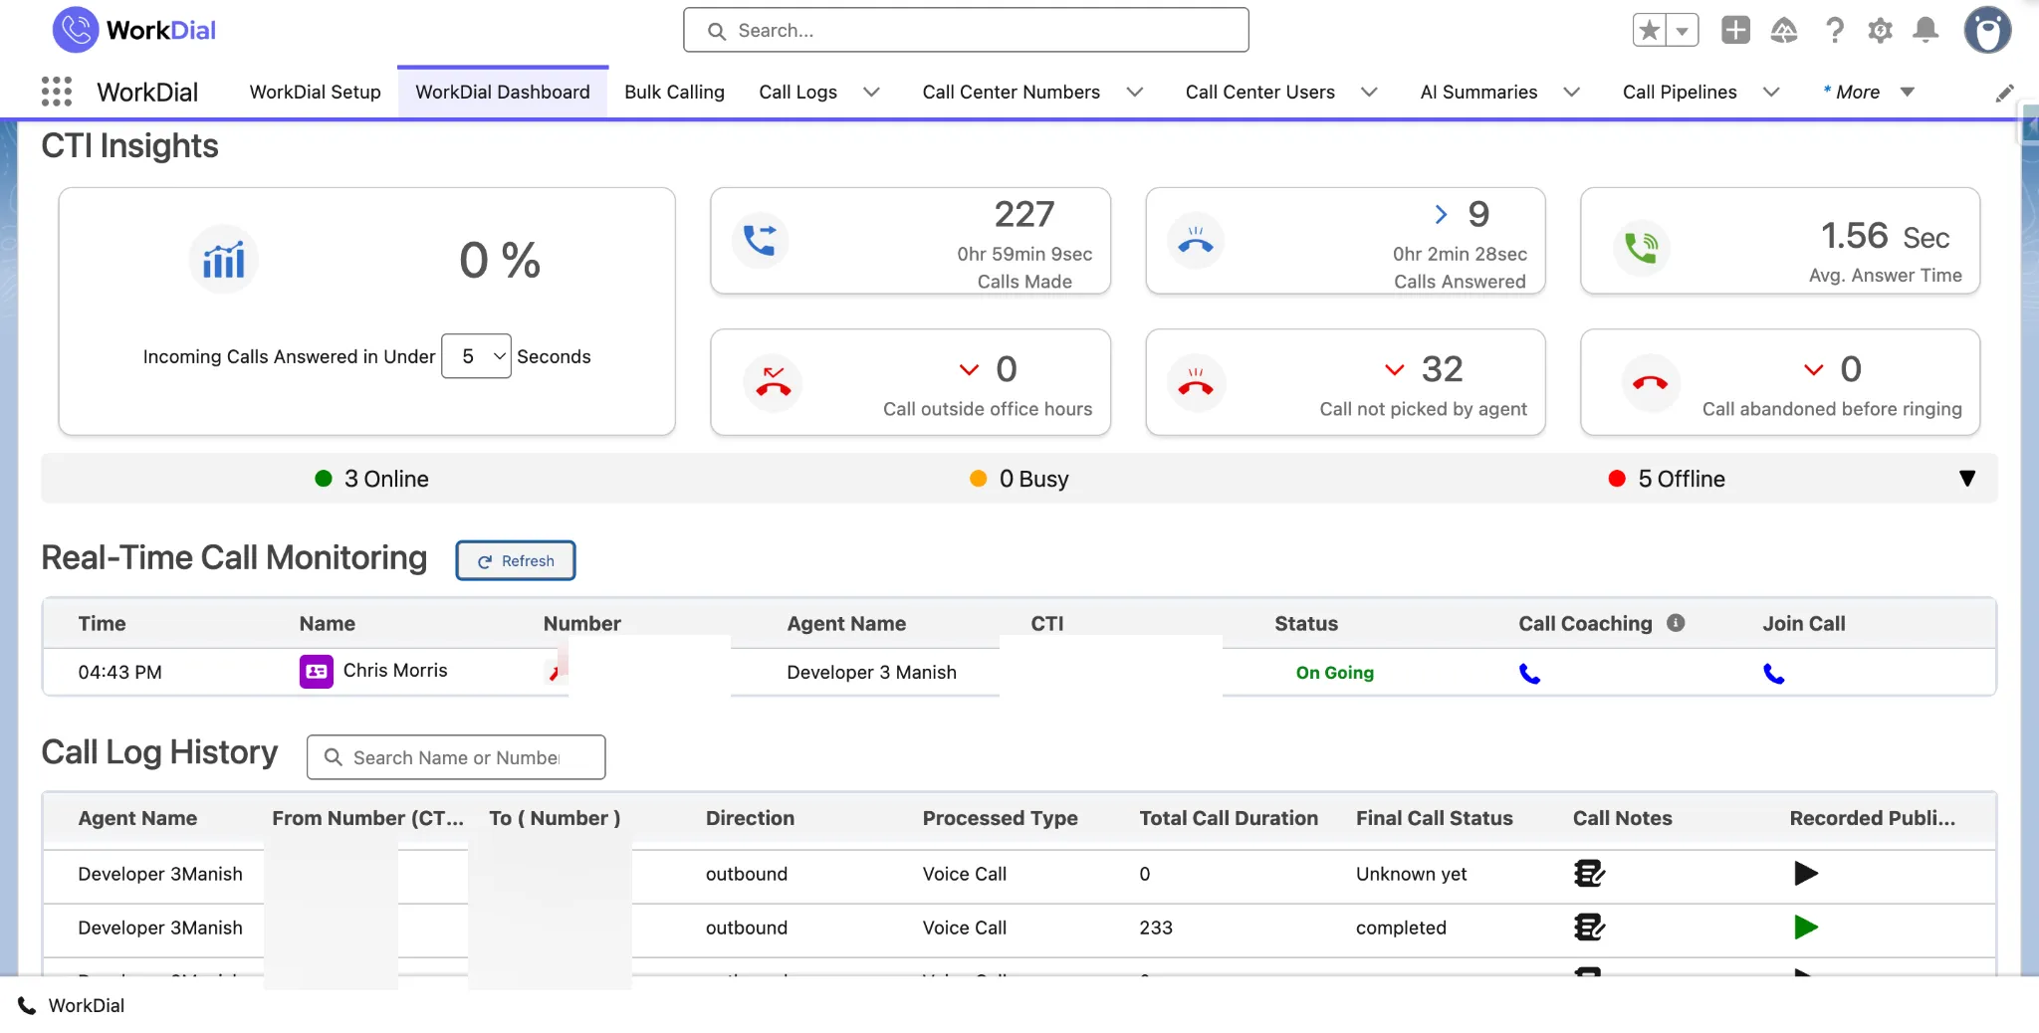The width and height of the screenshot is (2039, 1033).
Task: Open Global Actions plus icon
Action: coord(1735,31)
